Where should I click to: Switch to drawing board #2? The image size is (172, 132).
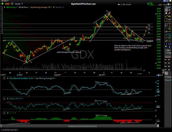pyautogui.click(x=170, y=60)
